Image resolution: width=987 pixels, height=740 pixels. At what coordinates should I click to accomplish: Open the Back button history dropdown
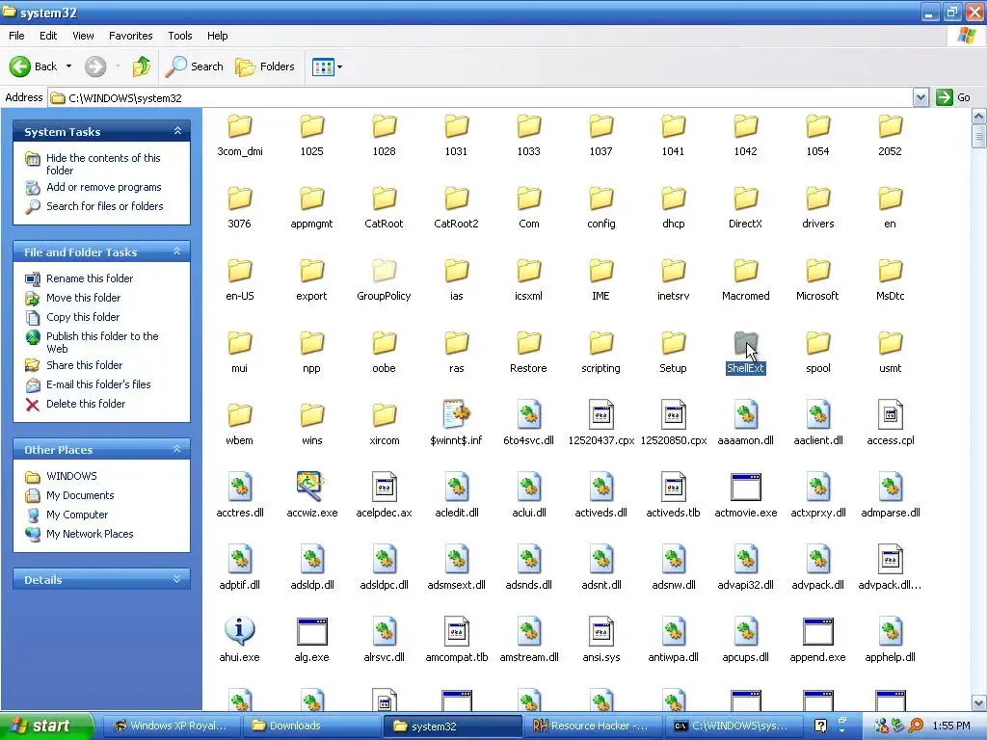(69, 66)
